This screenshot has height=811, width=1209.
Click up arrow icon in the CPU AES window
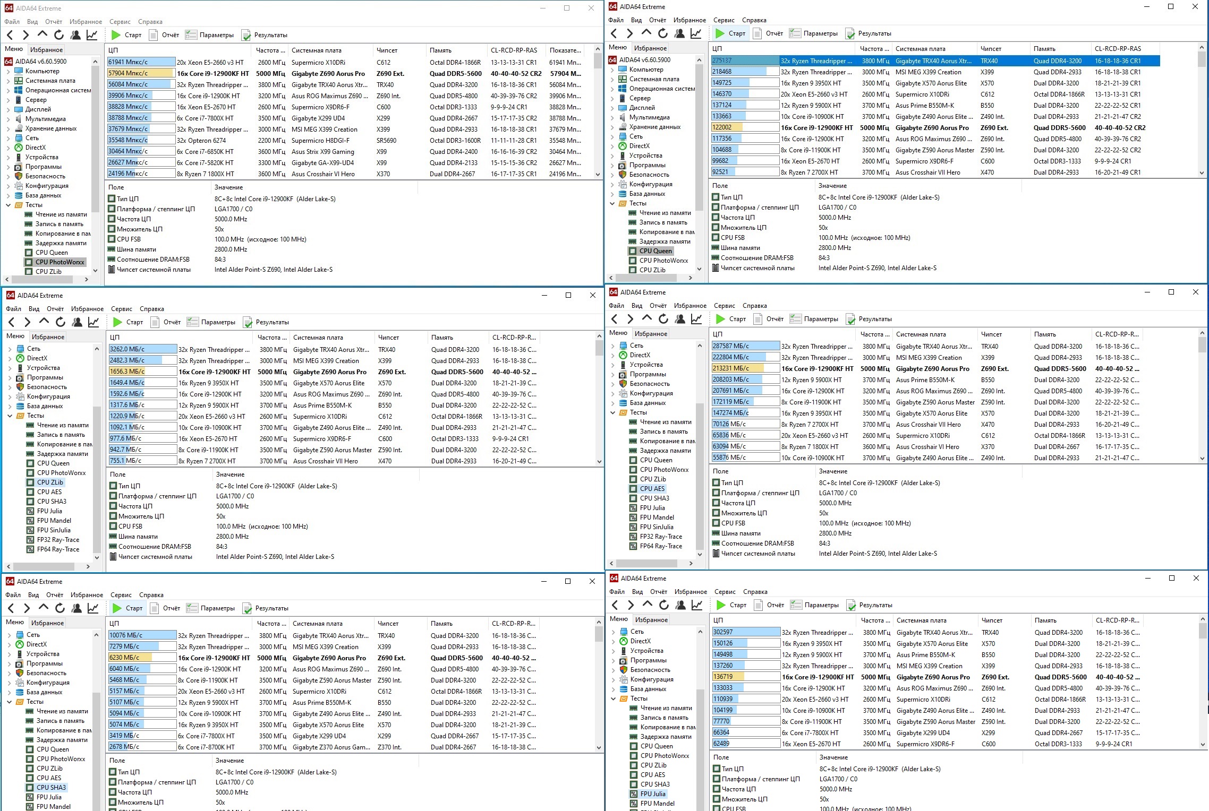pyautogui.click(x=646, y=318)
